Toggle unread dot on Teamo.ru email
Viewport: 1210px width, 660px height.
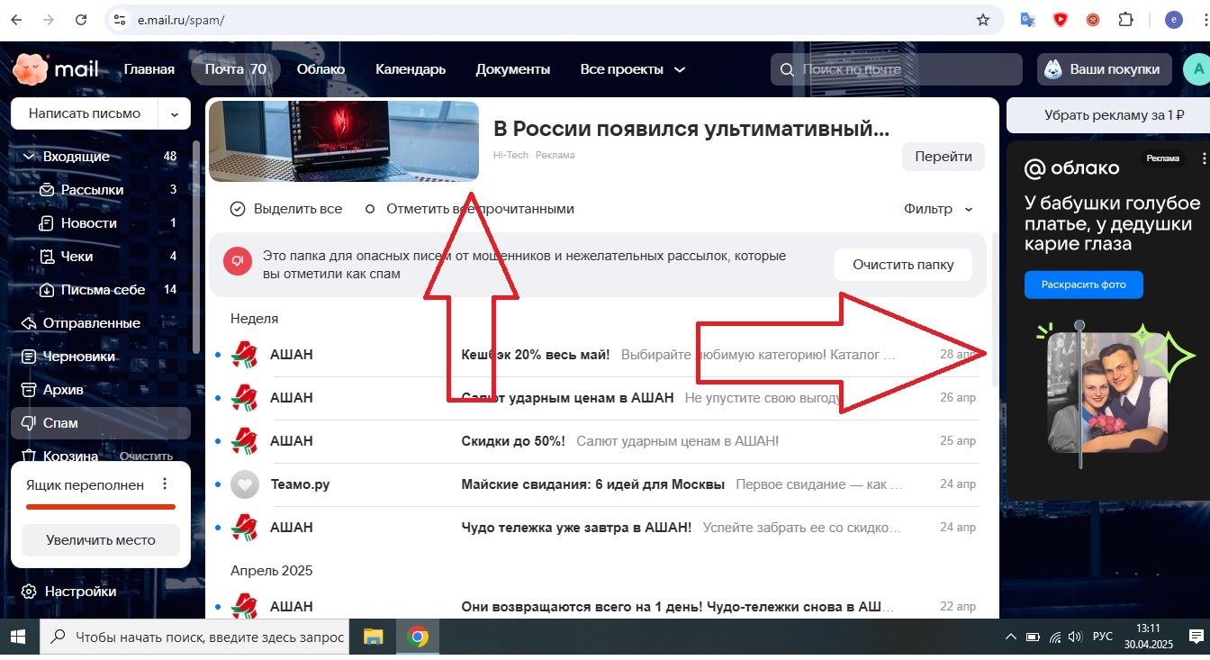coord(218,484)
